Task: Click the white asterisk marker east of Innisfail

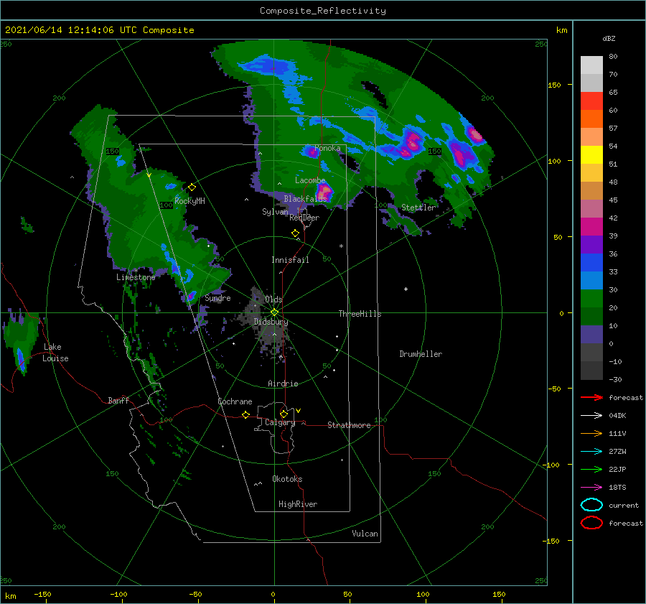Action: [x=341, y=246]
